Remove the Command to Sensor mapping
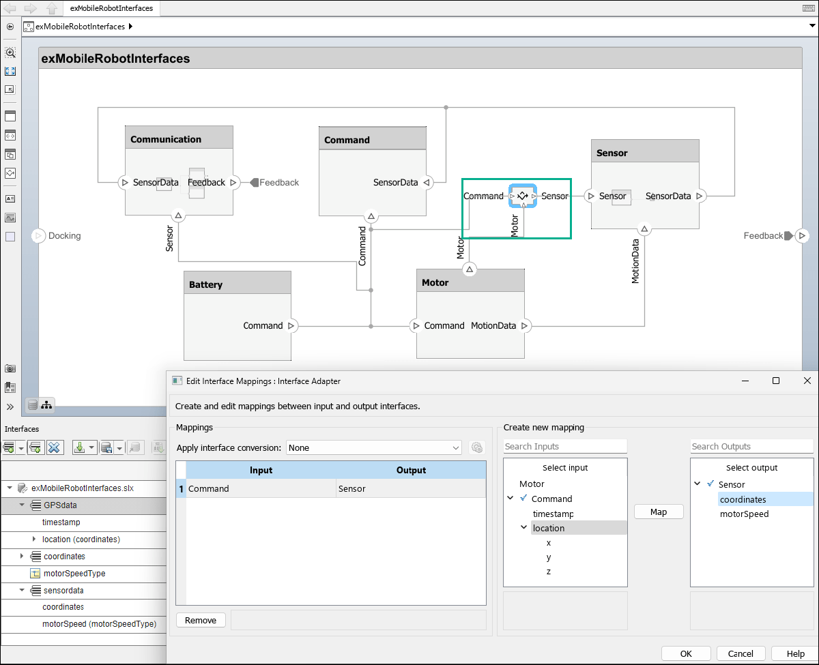 [201, 620]
